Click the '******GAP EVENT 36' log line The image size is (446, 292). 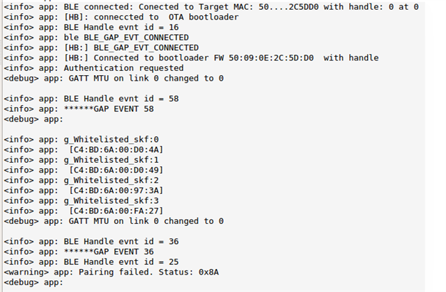pyautogui.click(x=79, y=252)
